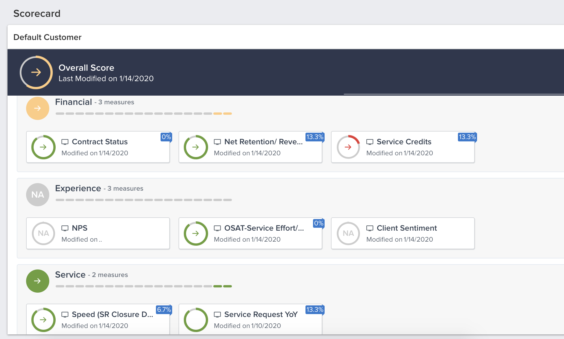Open the Service Request YoY measure title
The height and width of the screenshot is (339, 564).
261,314
